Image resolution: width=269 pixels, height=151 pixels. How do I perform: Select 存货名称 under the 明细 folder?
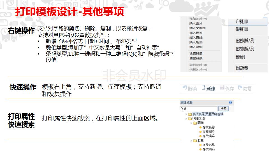[x=208, y=127]
